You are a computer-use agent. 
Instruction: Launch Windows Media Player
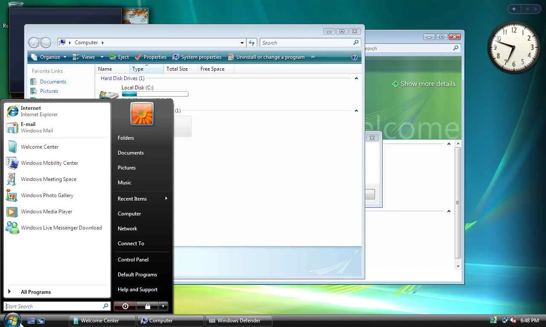click(x=57, y=212)
